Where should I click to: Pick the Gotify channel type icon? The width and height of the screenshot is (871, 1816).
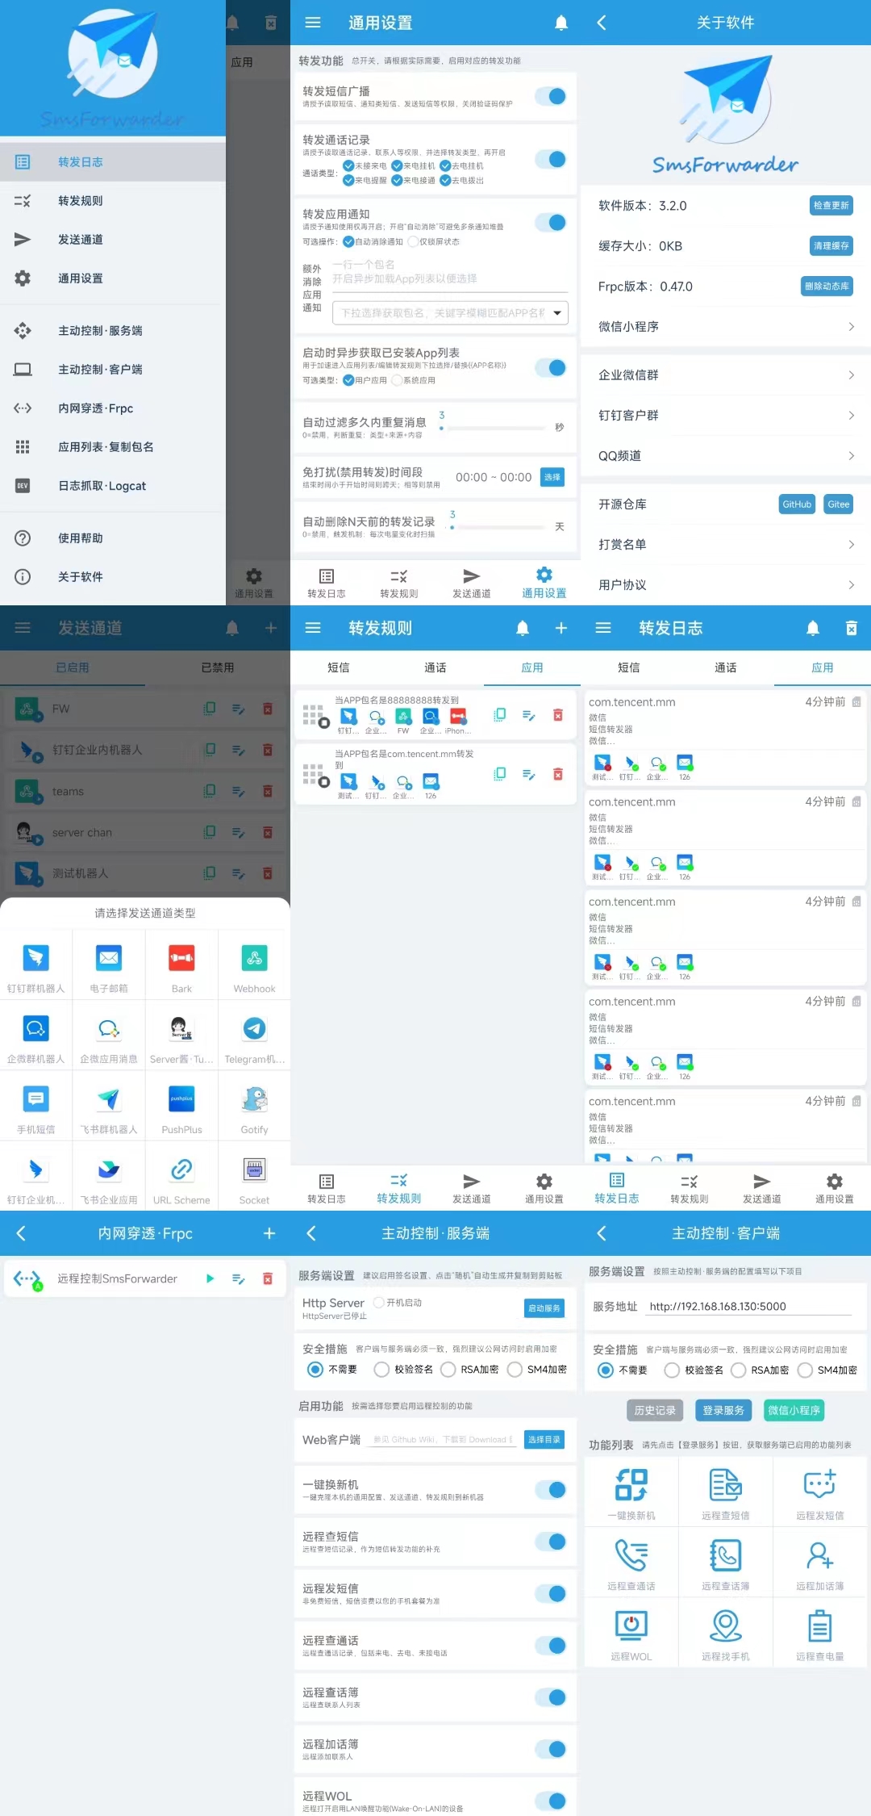[254, 1098]
